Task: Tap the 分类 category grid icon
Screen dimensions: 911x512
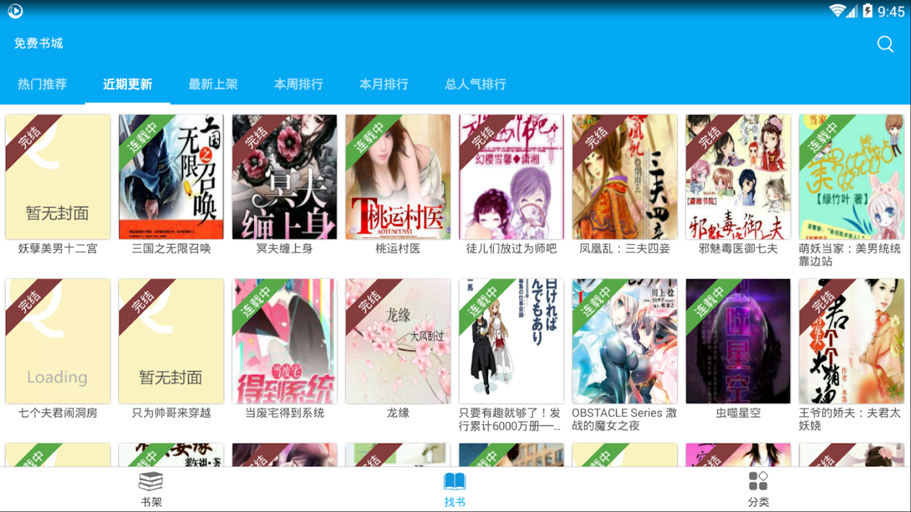Action: click(x=758, y=481)
